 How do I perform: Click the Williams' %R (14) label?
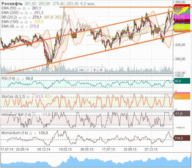[x=16, y=115]
